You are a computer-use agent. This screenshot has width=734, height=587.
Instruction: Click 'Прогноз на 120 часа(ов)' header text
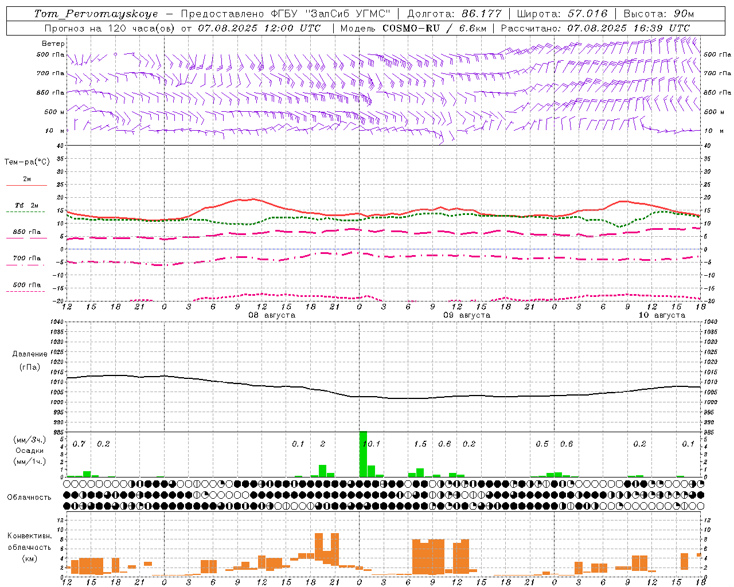tap(110, 28)
